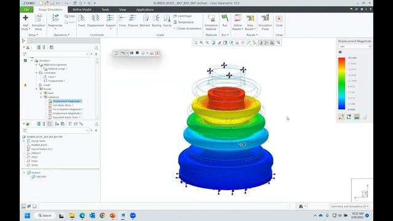Apply a Fixed constraint

(x=82, y=20)
